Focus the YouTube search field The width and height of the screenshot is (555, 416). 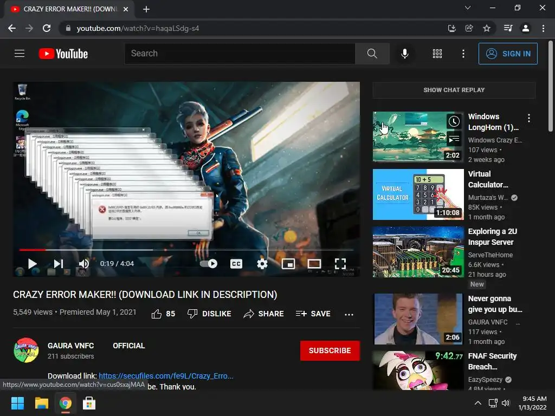pyautogui.click(x=240, y=54)
